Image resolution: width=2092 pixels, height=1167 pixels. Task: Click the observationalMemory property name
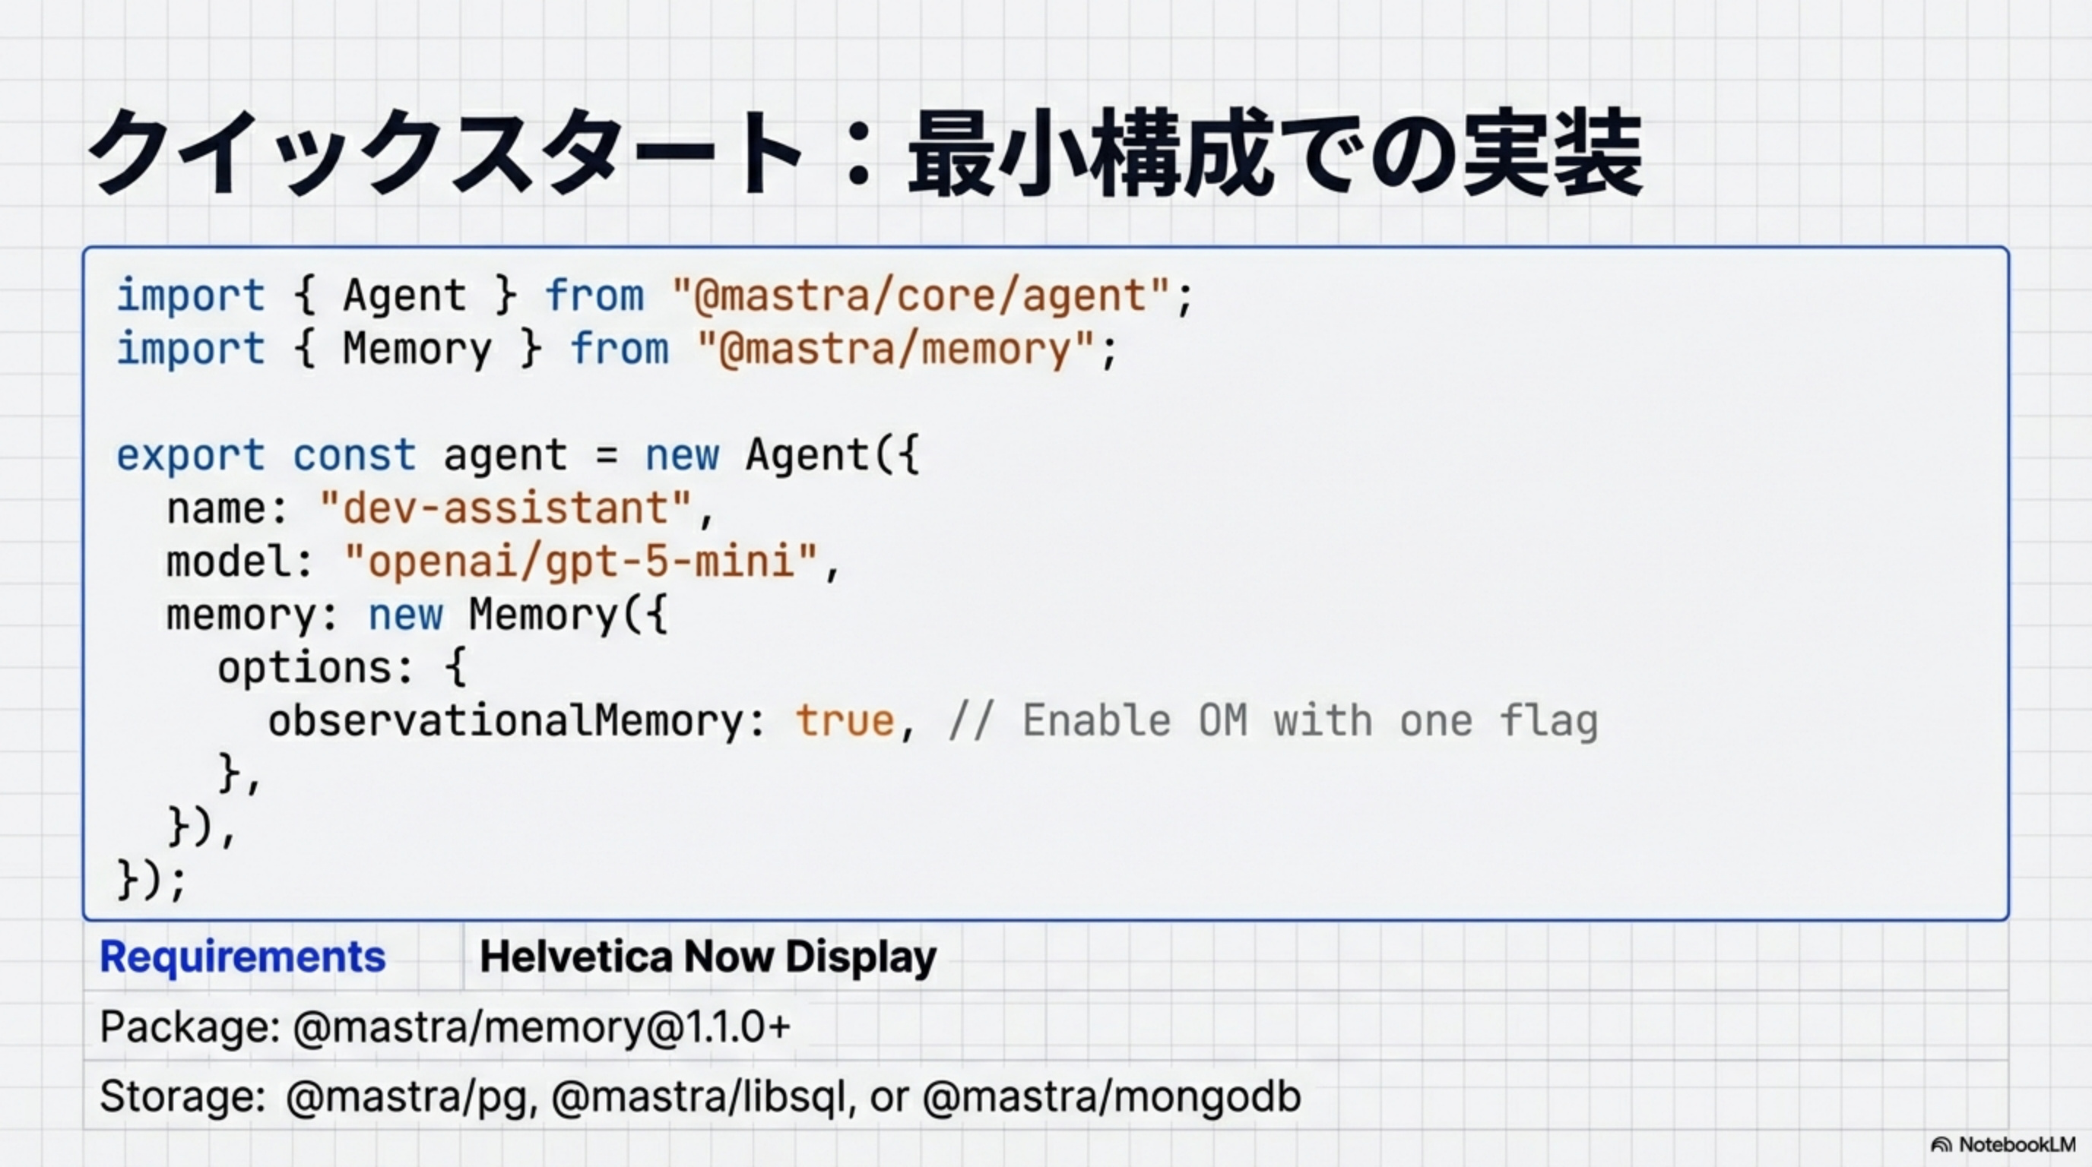coord(505,721)
